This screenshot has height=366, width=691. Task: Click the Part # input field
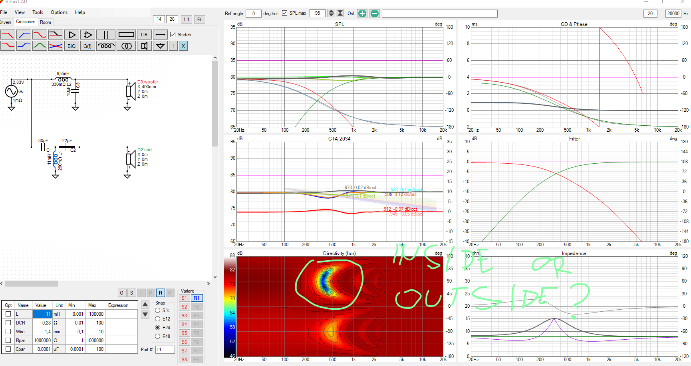tap(165, 350)
